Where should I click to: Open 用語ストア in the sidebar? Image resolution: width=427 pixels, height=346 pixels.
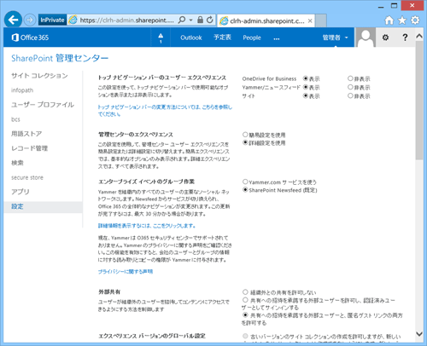point(26,134)
